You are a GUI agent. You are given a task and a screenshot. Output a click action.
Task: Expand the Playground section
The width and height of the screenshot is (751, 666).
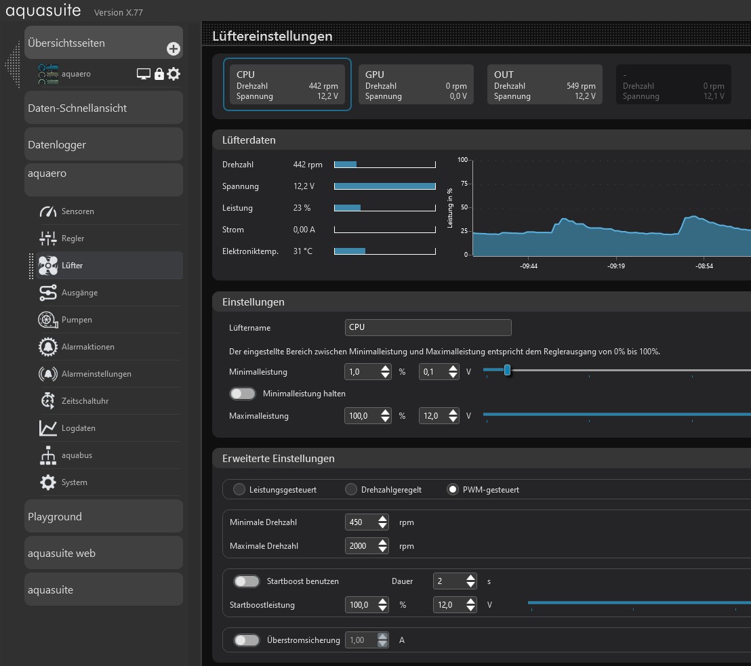click(x=104, y=516)
